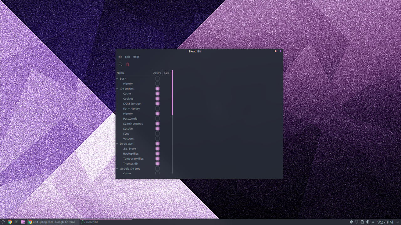Click the red Clean trash icon
This screenshot has height=225, width=401.
point(128,64)
